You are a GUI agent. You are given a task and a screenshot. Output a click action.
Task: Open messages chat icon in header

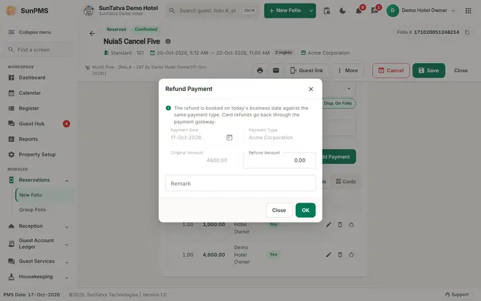pyautogui.click(x=375, y=11)
